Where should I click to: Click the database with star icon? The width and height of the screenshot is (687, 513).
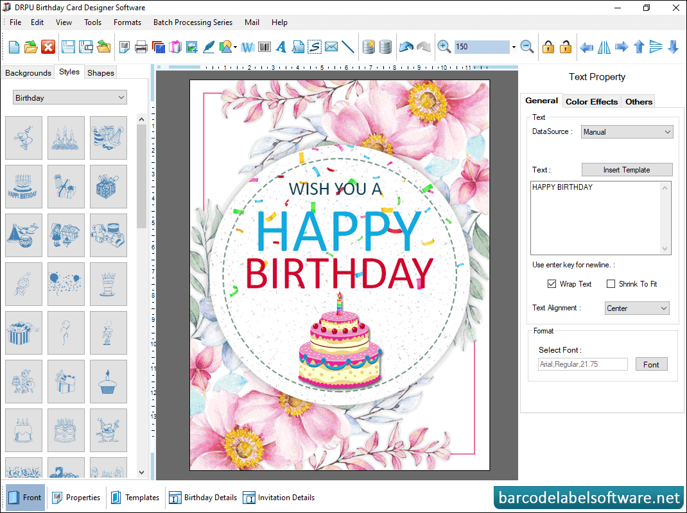tap(369, 46)
